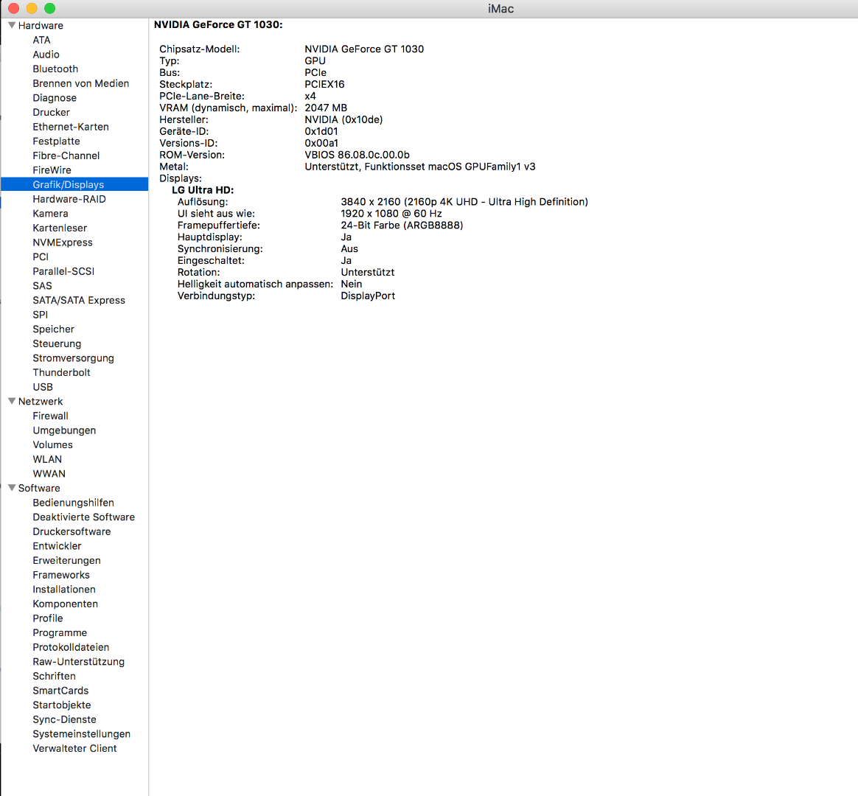Select Festplatte in the sidebar

tap(56, 142)
